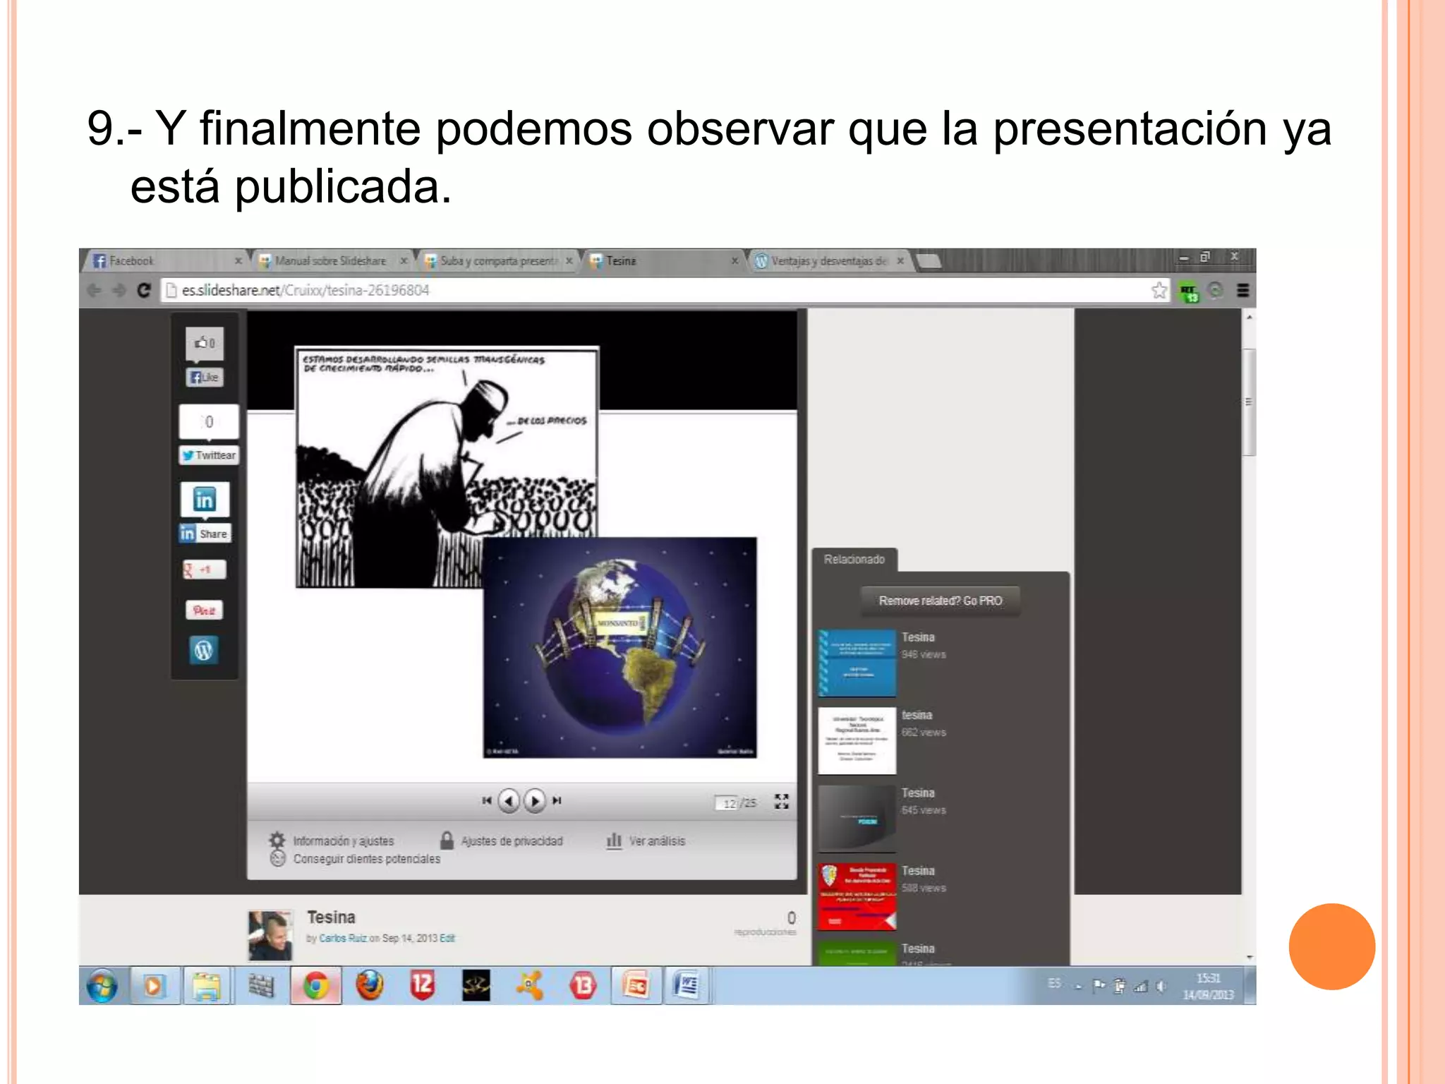Screen dimensions: 1445x1084
Task: Jump to last slide in player
Action: click(557, 800)
